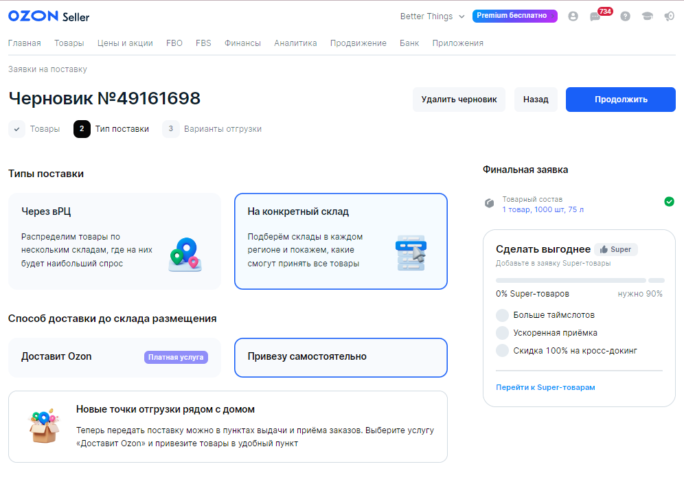Open the Товары menu
This screenshot has width=684, height=484.
coord(69,43)
